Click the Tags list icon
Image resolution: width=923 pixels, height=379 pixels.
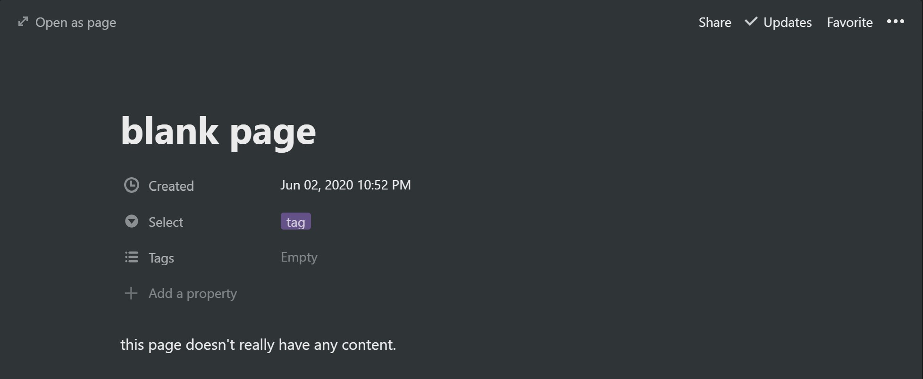(x=132, y=257)
